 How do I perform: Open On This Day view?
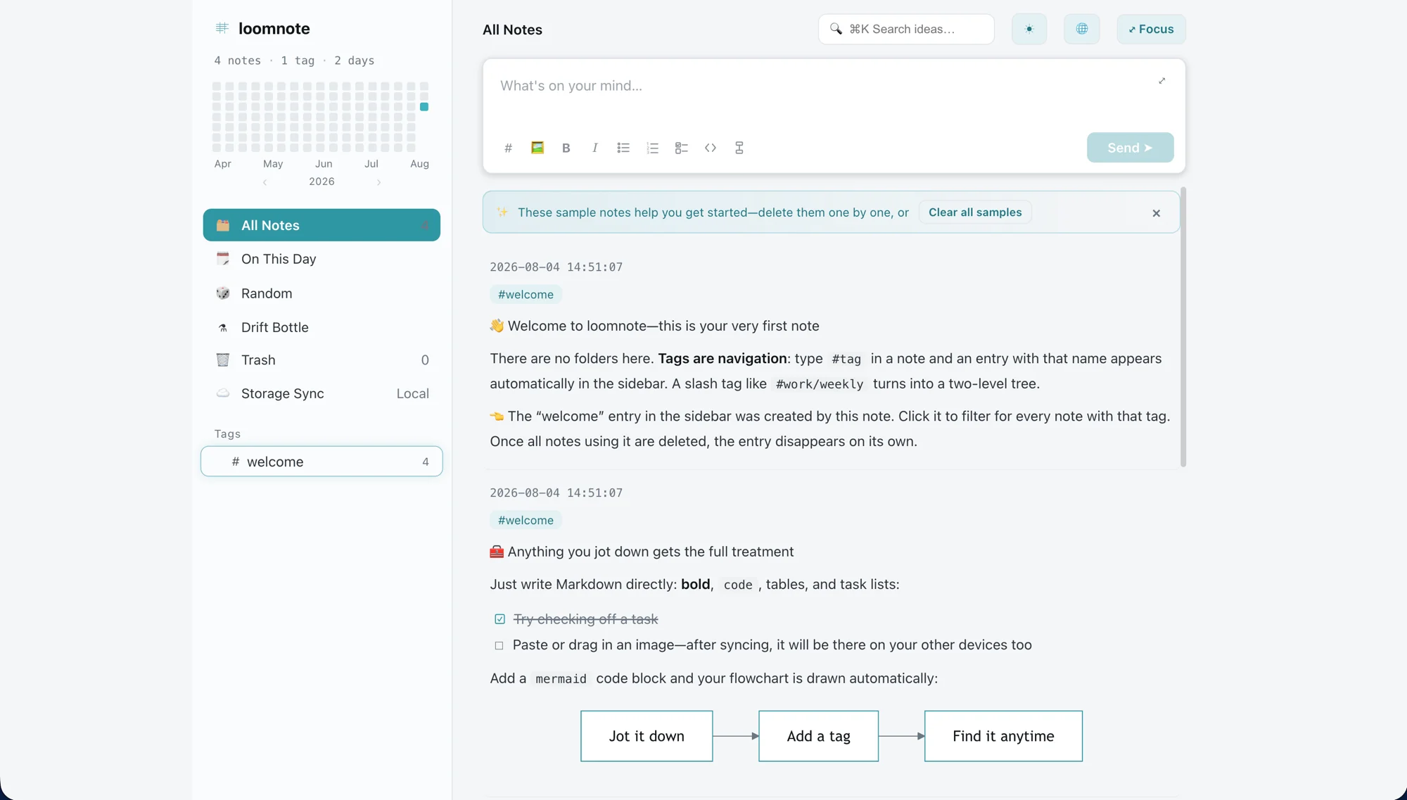pyautogui.click(x=321, y=259)
